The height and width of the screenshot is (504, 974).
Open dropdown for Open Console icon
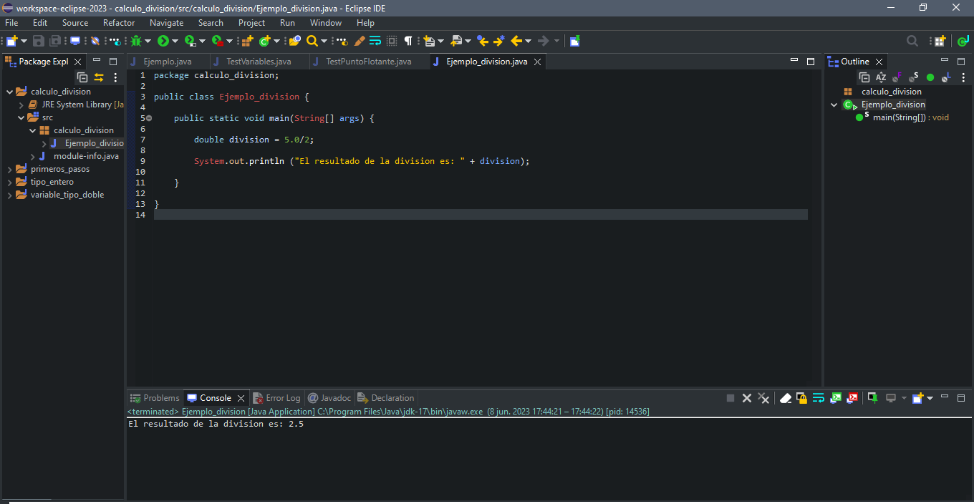(930, 398)
